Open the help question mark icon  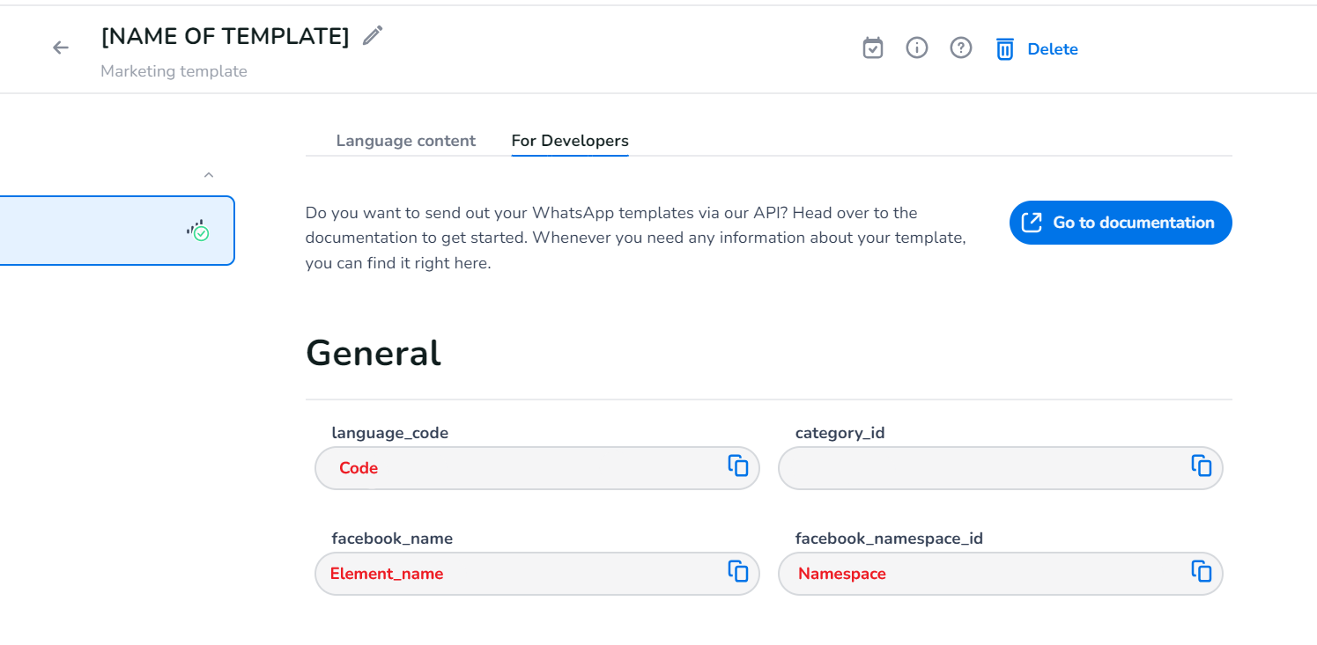960,48
